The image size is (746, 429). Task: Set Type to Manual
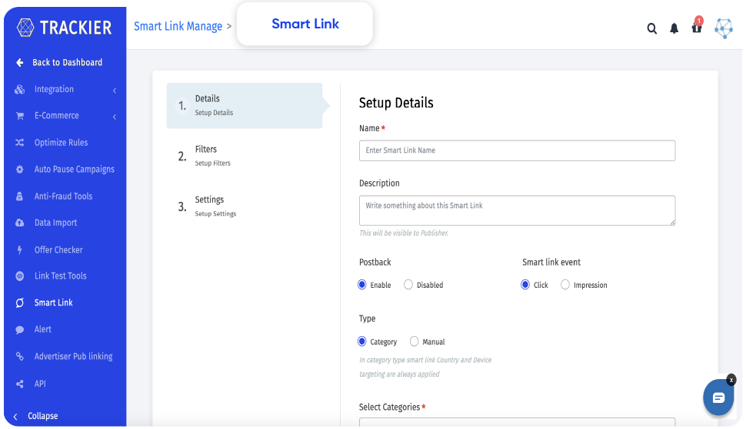coord(415,342)
